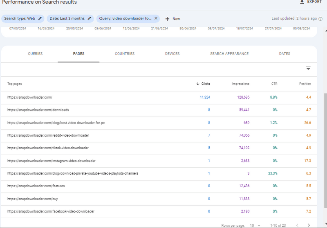This screenshot has height=228, width=327.
Task: Select the tiktok-video-downloader page row
Action: (159, 148)
